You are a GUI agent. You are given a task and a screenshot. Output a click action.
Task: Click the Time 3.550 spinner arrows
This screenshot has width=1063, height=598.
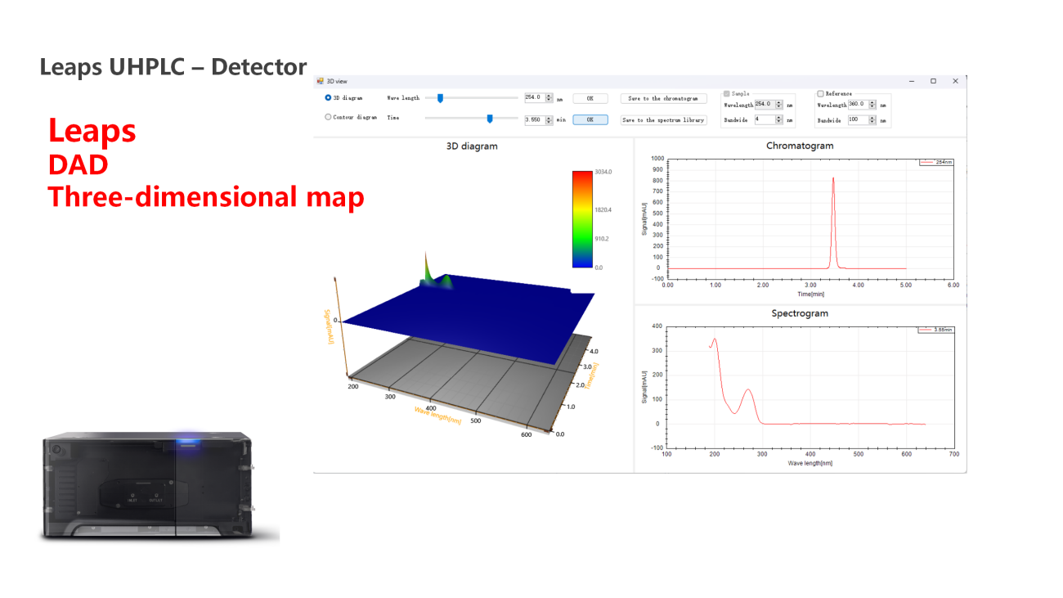point(549,119)
